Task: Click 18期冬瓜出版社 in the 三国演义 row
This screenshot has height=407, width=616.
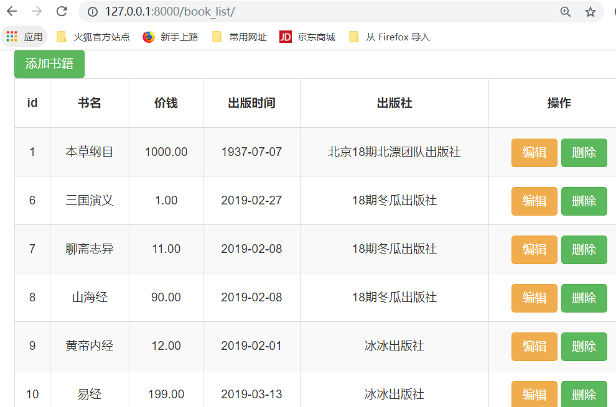Action: pos(394,200)
